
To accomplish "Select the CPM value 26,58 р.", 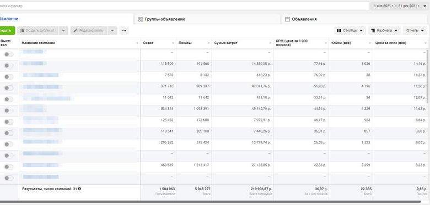I will [x=321, y=142].
